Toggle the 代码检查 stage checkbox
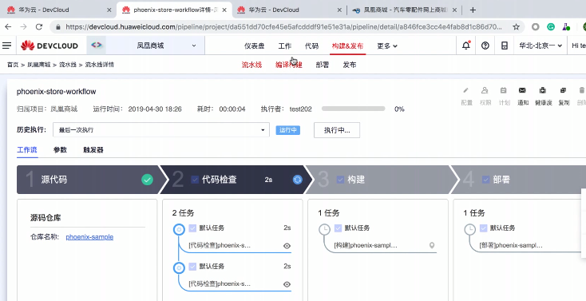The image size is (586, 301). point(195,180)
